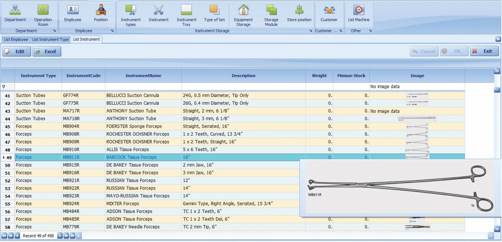Expand the Employee group launcher
Viewport: 502px width, 242px height.
[112, 31]
